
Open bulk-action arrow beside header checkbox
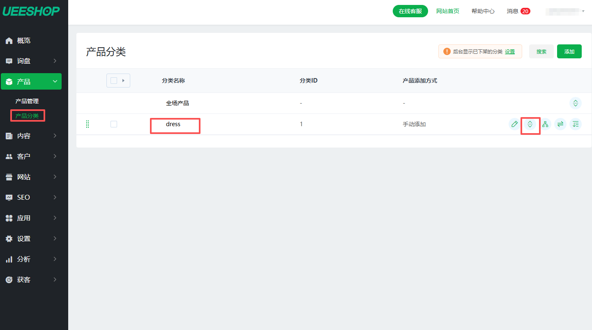coord(123,81)
